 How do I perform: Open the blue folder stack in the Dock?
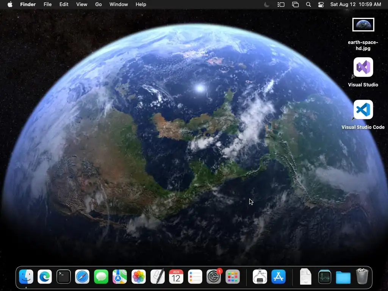point(343,277)
